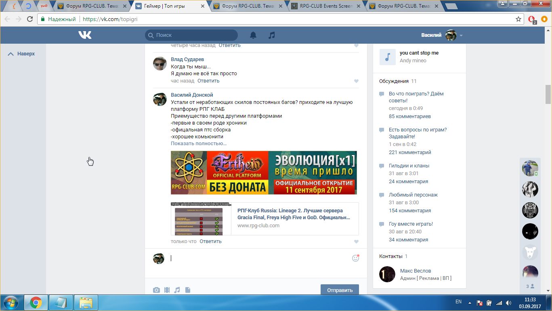Image resolution: width=552 pixels, height=311 pixels.
Task: Expand comment via 'Показать полностью…'
Action: pos(199,144)
